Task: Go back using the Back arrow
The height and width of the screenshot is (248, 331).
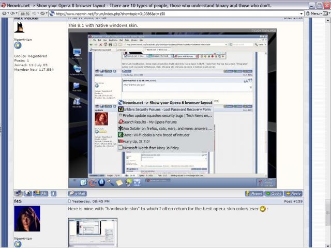Action: 12,13
